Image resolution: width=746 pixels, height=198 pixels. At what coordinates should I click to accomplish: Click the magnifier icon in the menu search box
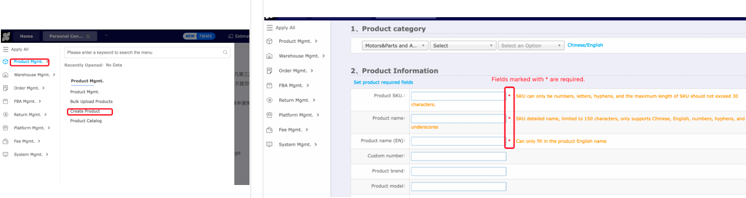(x=225, y=53)
